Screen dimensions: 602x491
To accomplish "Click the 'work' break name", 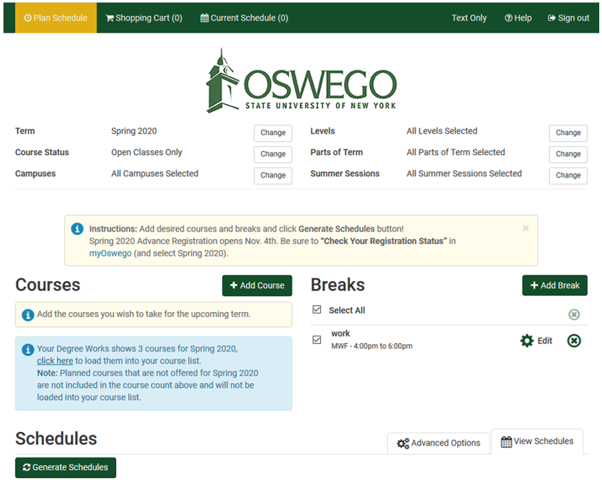I will point(341,333).
